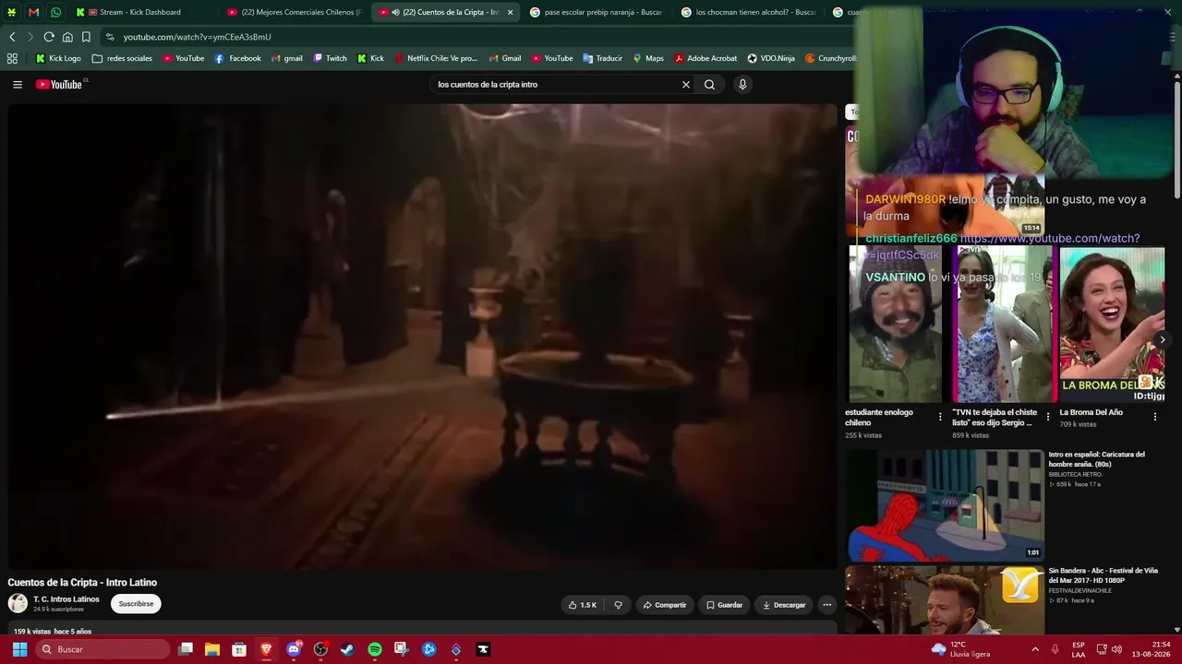Image resolution: width=1182 pixels, height=664 pixels.
Task: Open the Maps bookmark
Action: pos(648,58)
